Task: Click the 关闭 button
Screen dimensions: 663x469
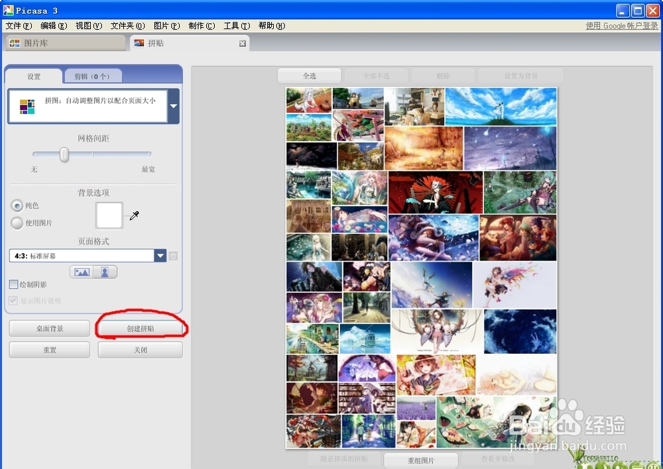Action: point(141,350)
